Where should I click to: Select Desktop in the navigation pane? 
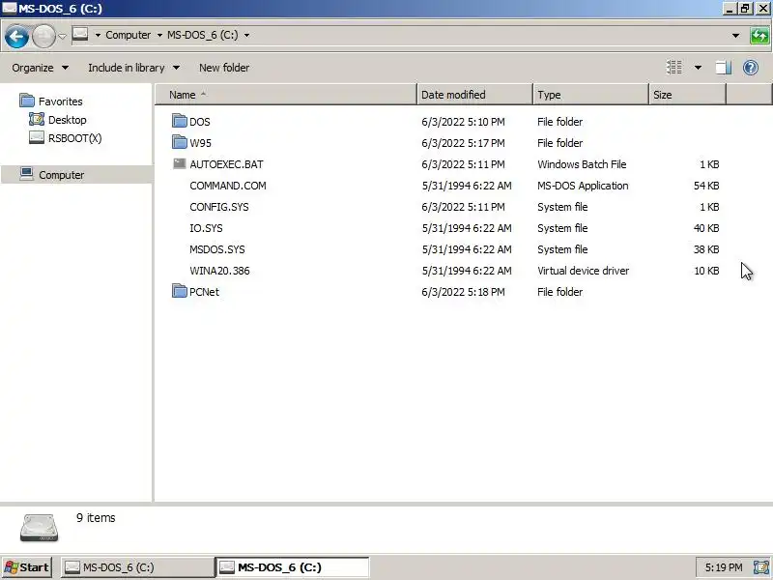coord(67,120)
